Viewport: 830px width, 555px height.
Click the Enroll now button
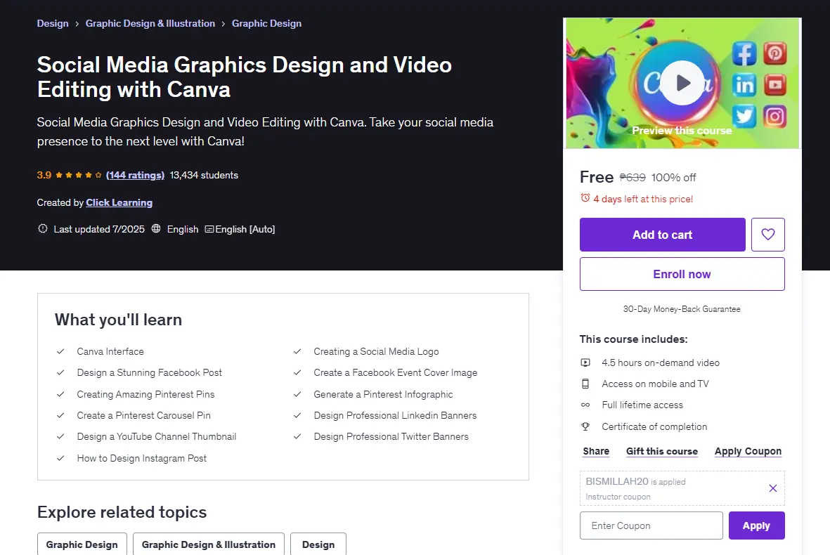pyautogui.click(x=682, y=274)
